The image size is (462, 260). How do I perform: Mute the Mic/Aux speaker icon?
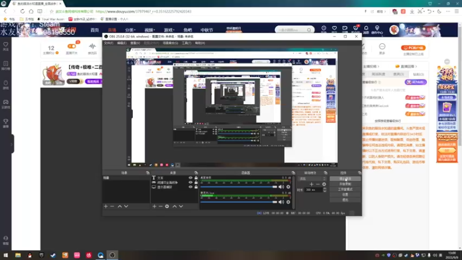tap(281, 202)
